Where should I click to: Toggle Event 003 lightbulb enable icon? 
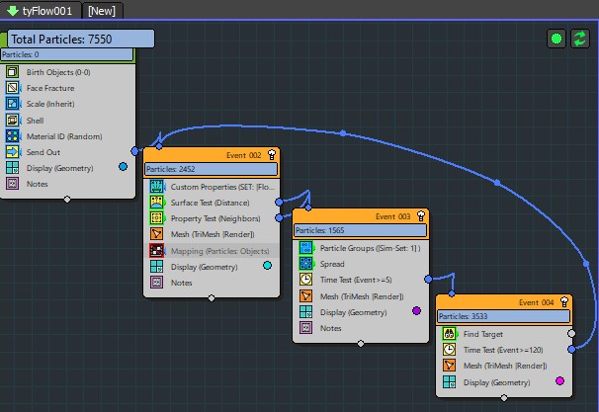(x=421, y=216)
